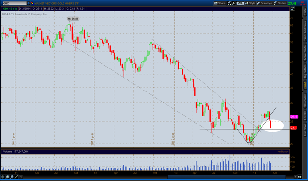Click the zoom out magnifier icon
The image size is (308, 181).
12,177
